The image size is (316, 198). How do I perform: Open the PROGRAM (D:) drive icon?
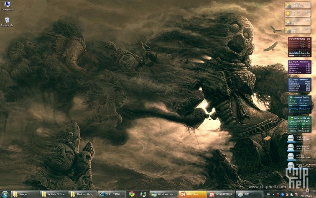click(291, 147)
